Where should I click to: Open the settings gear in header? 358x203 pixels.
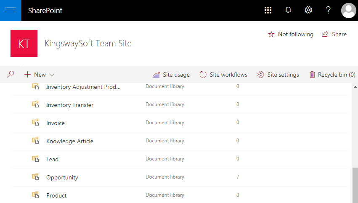point(308,10)
